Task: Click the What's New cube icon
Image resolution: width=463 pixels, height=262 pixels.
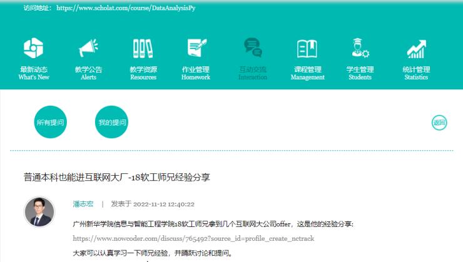Action: [33, 48]
